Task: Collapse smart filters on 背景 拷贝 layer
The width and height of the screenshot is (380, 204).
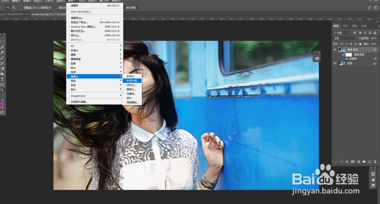Action: click(378, 50)
